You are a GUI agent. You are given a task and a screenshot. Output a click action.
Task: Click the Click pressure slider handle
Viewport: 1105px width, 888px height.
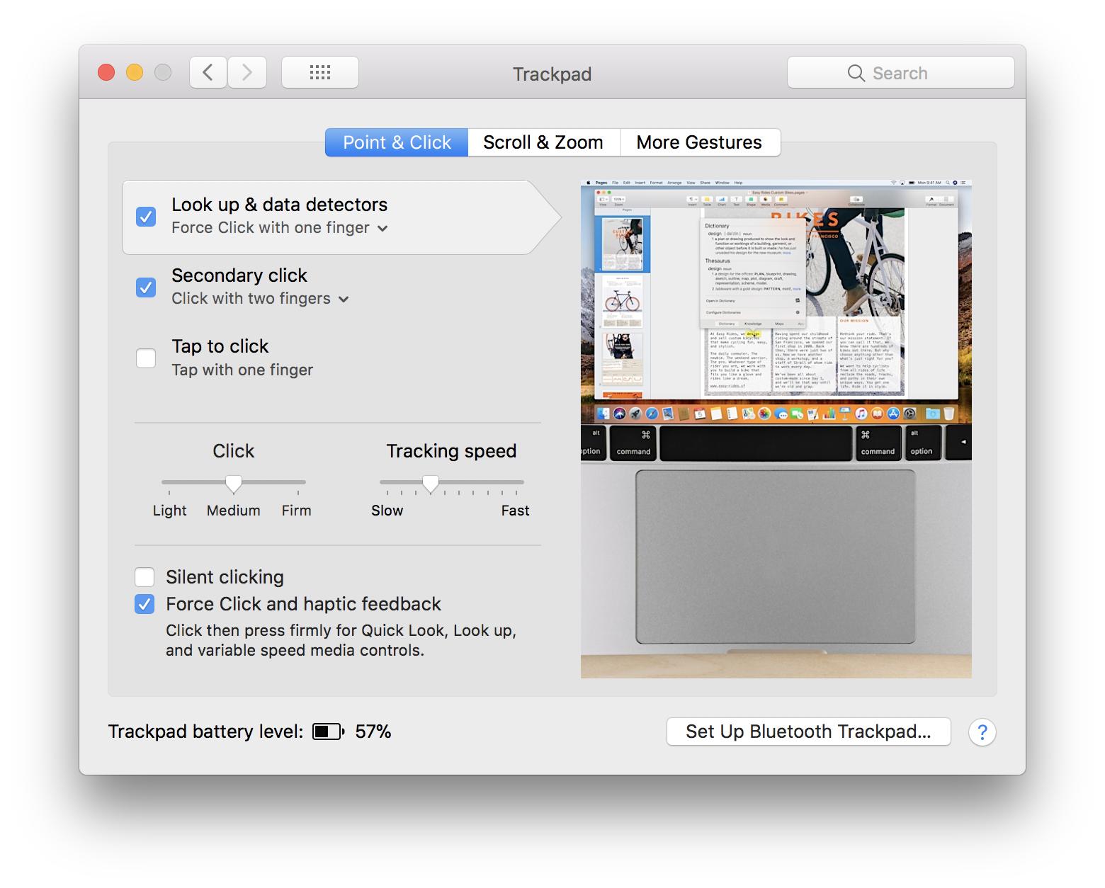pos(234,484)
